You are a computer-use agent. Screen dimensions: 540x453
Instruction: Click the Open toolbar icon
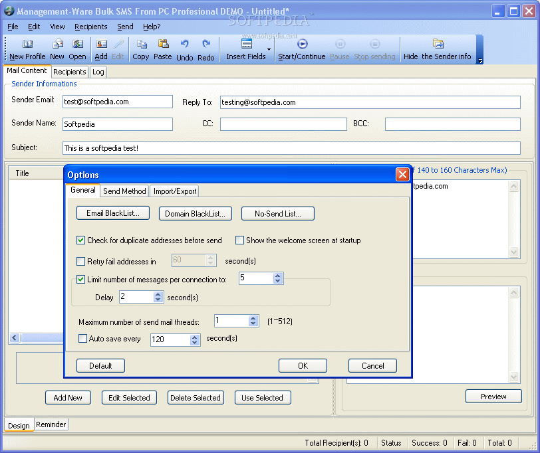click(78, 44)
